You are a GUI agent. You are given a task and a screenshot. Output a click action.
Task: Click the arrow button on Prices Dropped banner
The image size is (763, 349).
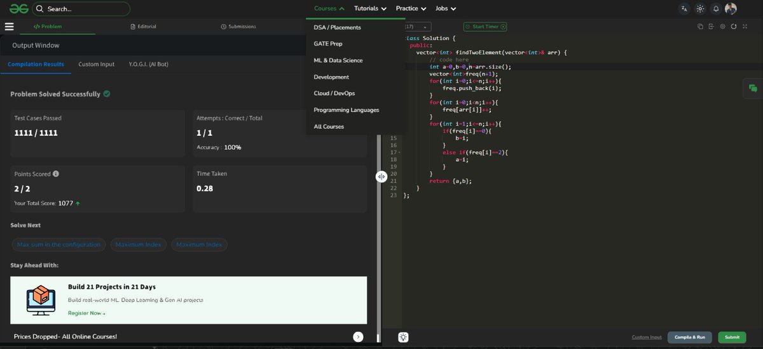(x=359, y=337)
